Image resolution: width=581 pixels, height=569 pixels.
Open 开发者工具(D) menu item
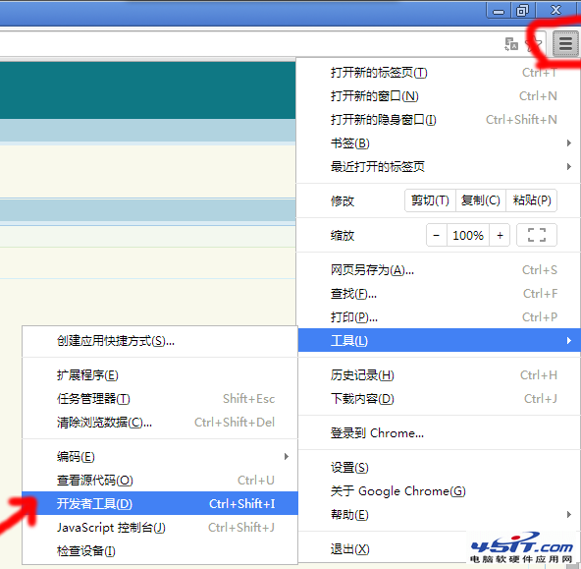(x=160, y=503)
